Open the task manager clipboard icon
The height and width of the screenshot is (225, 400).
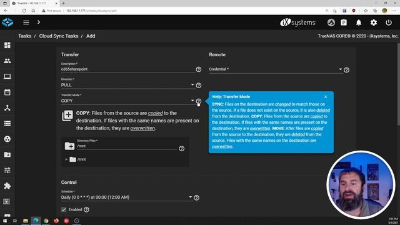[344, 22]
